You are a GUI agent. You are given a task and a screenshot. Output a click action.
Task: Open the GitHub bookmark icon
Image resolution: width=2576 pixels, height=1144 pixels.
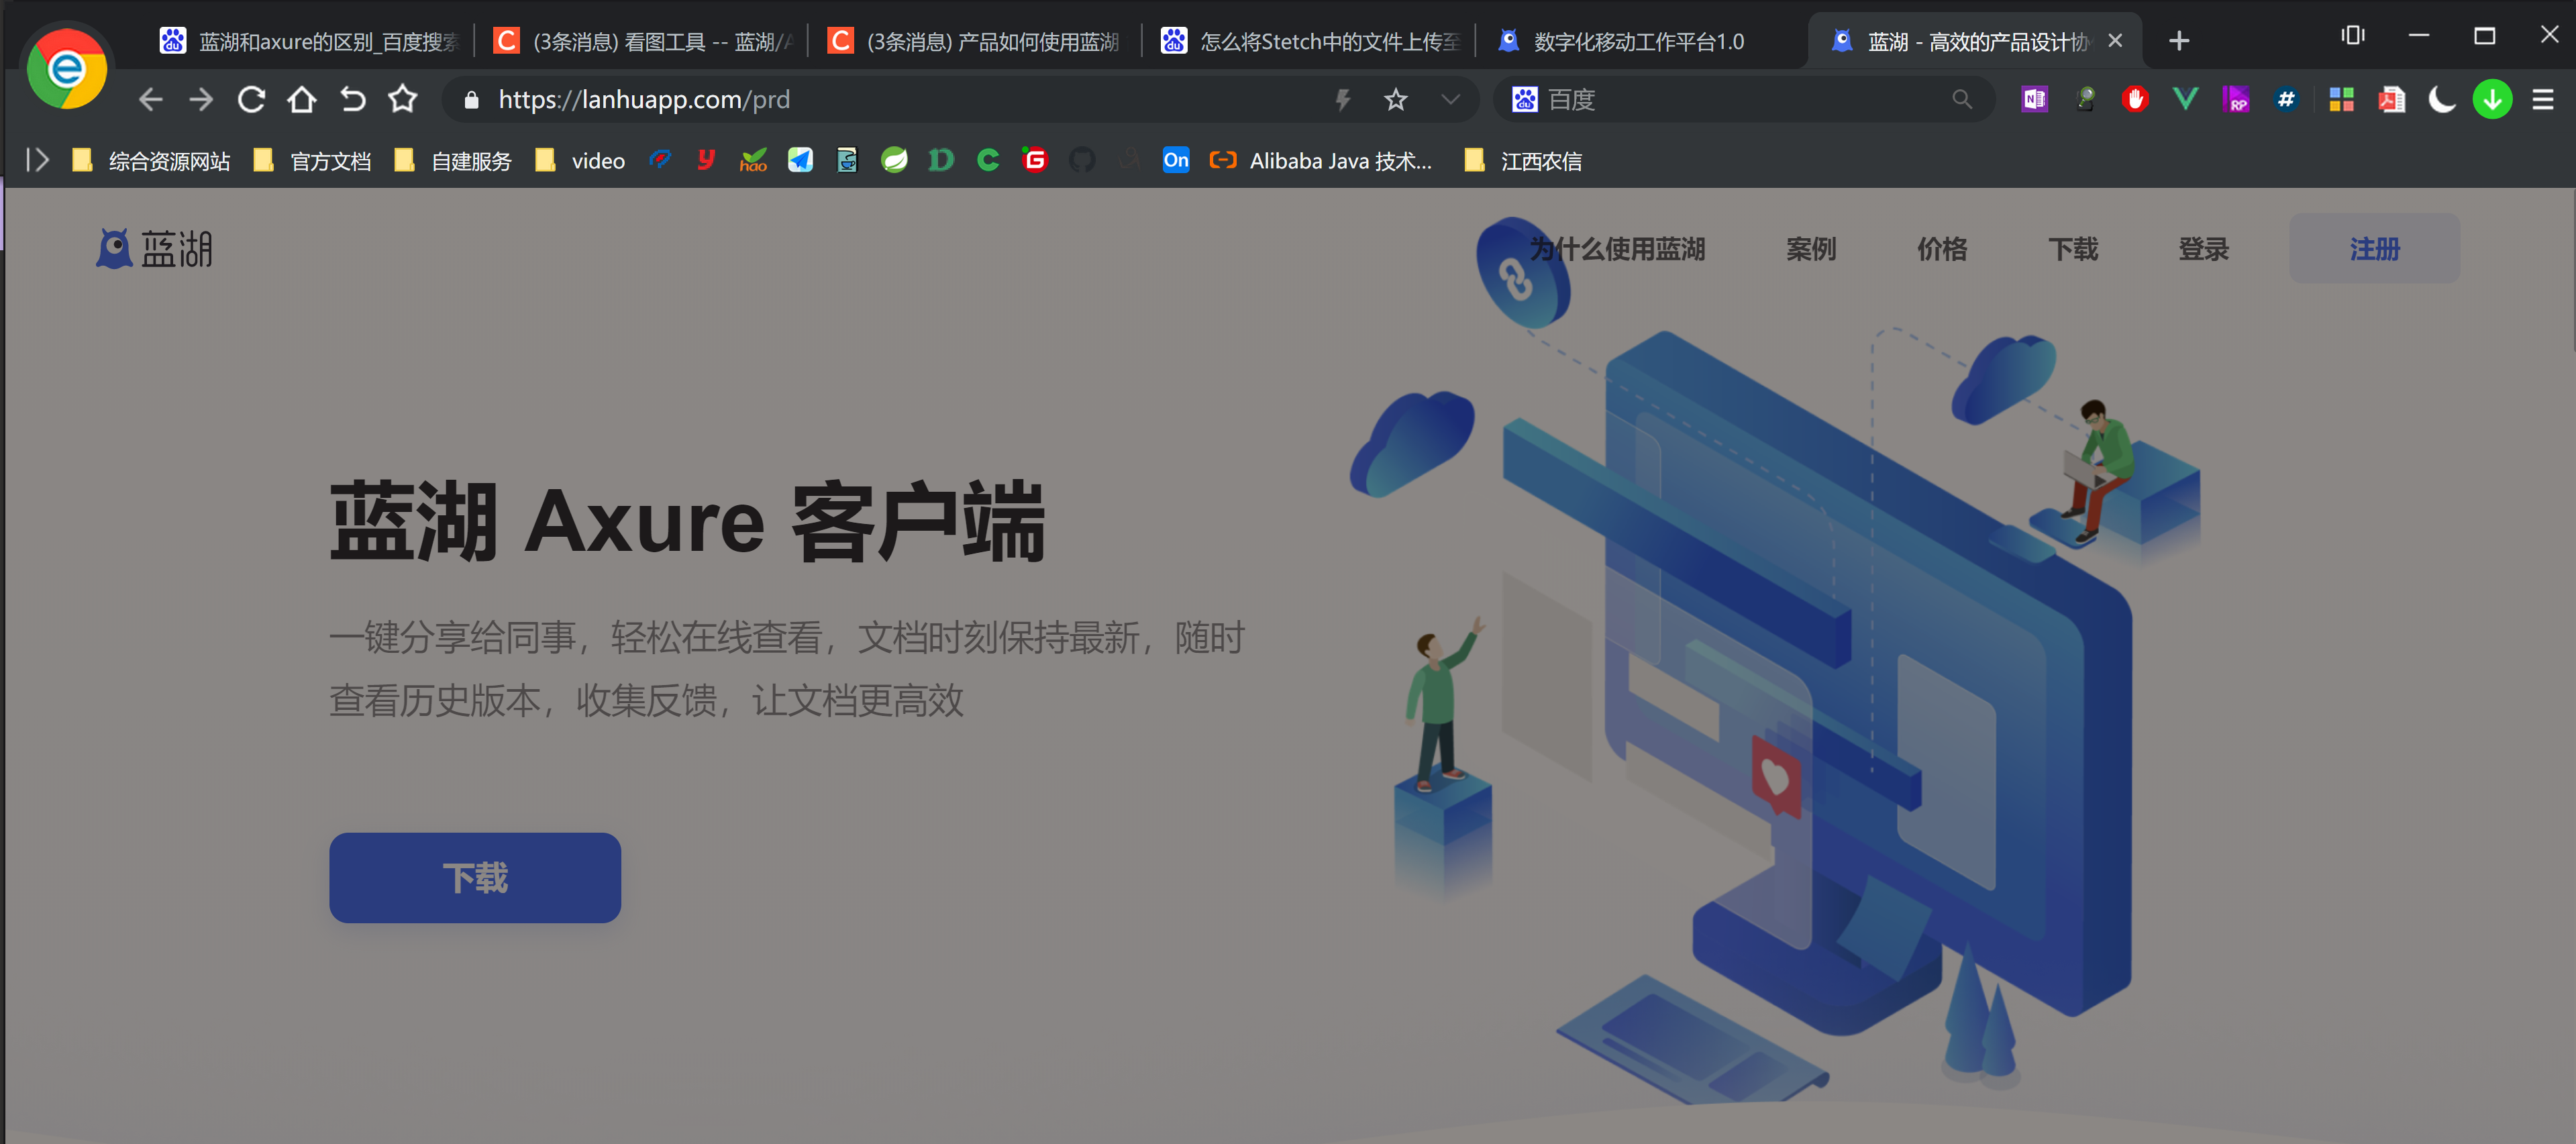[x=1082, y=160]
